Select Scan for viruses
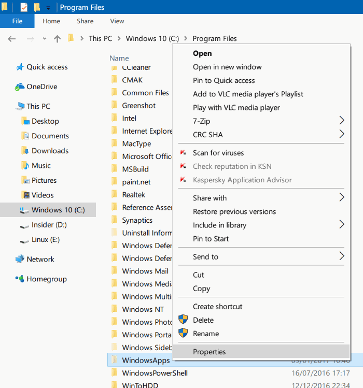This screenshot has height=388, width=363. (261, 153)
